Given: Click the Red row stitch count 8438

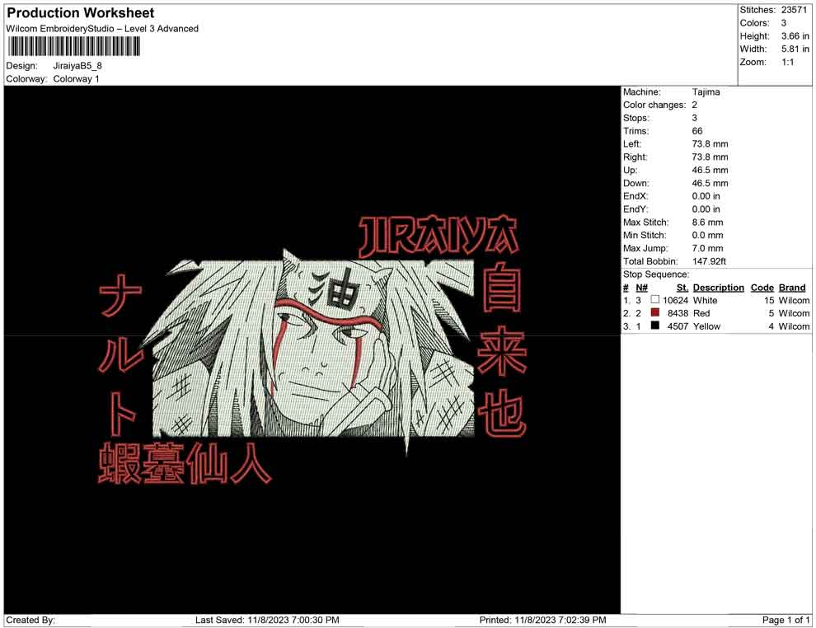Looking at the screenshot, I should tap(678, 313).
